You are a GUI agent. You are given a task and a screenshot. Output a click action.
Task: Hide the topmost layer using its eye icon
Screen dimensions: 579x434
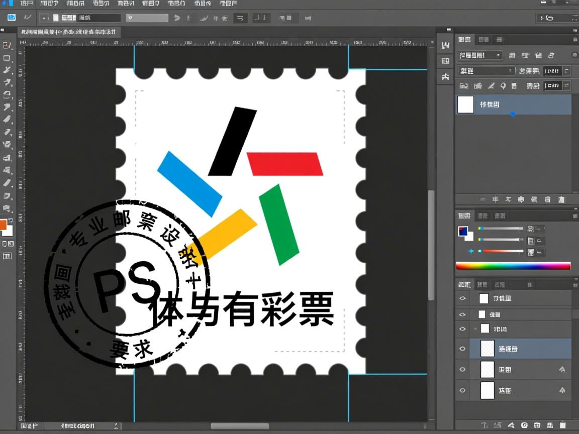pos(462,298)
